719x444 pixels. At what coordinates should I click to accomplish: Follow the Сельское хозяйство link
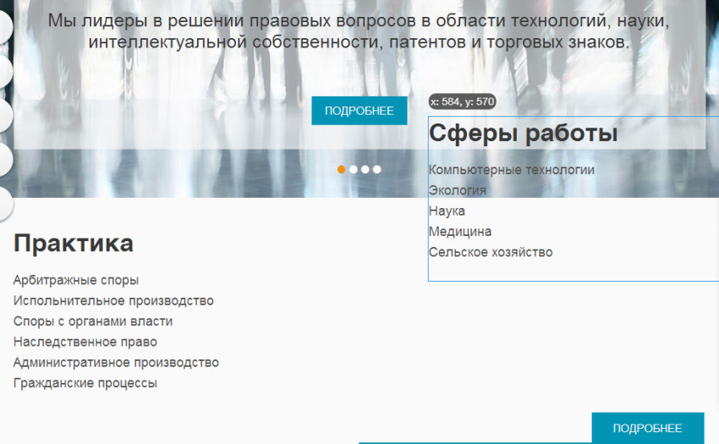point(490,252)
